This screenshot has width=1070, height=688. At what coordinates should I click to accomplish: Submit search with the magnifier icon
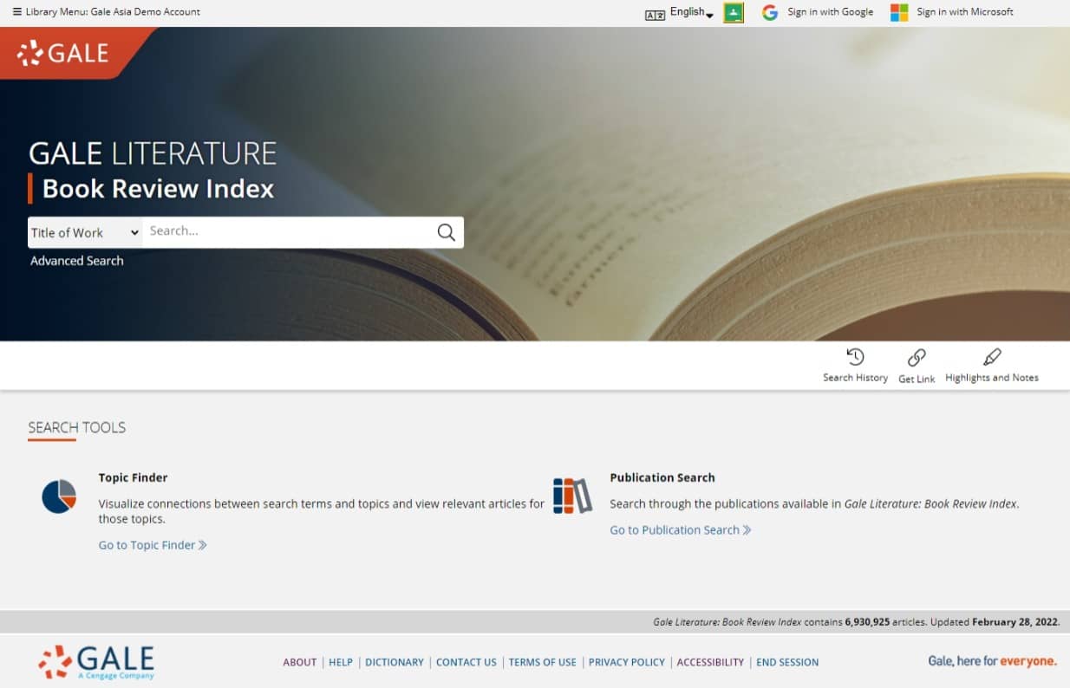tap(446, 232)
